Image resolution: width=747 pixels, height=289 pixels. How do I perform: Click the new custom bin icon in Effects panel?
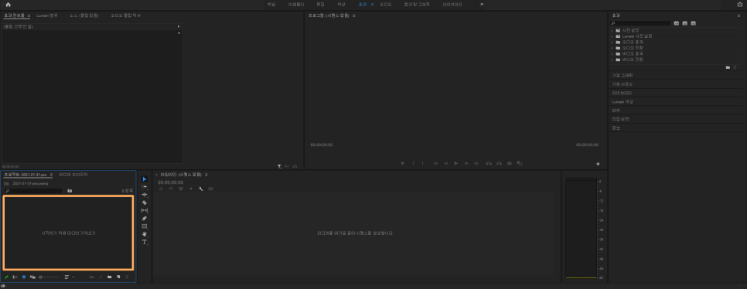(x=728, y=67)
